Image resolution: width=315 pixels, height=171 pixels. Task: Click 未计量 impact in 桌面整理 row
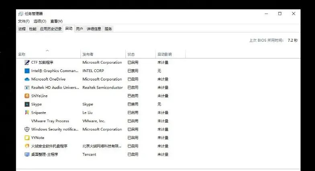click(163, 155)
